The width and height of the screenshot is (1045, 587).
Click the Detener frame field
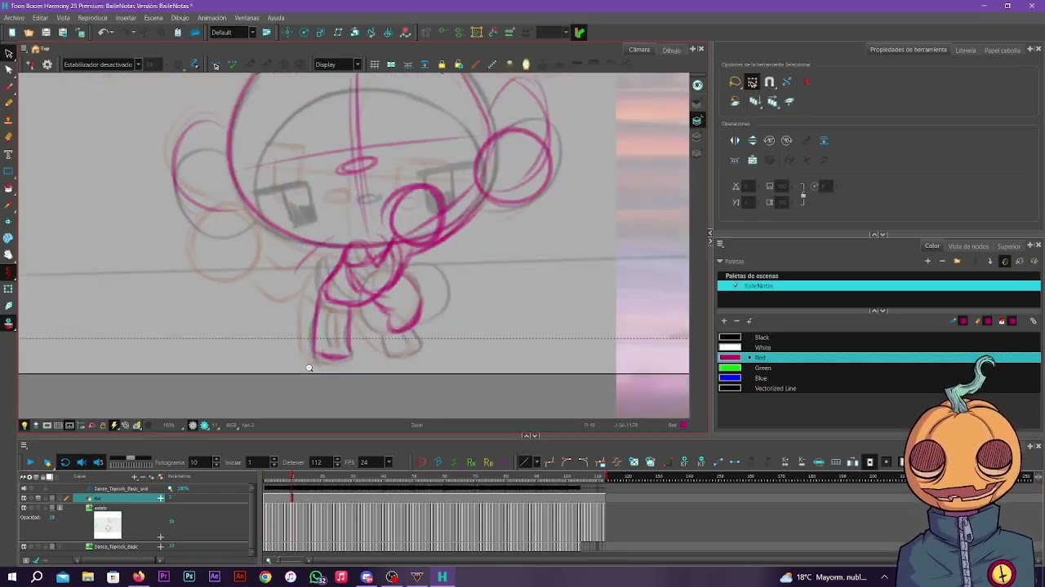point(321,462)
